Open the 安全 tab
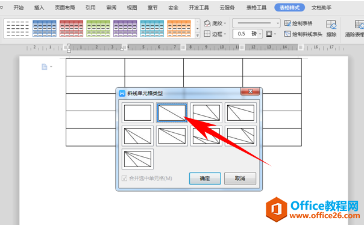The width and height of the screenshot is (364, 226). coord(173,8)
